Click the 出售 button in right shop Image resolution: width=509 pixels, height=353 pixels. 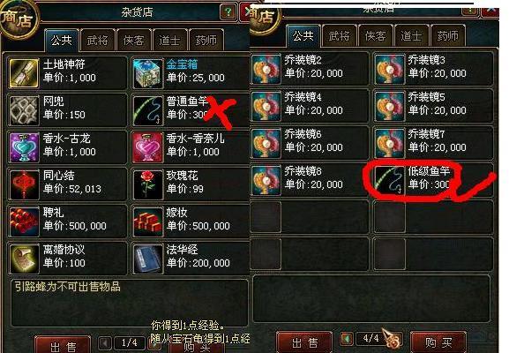coord(304,342)
